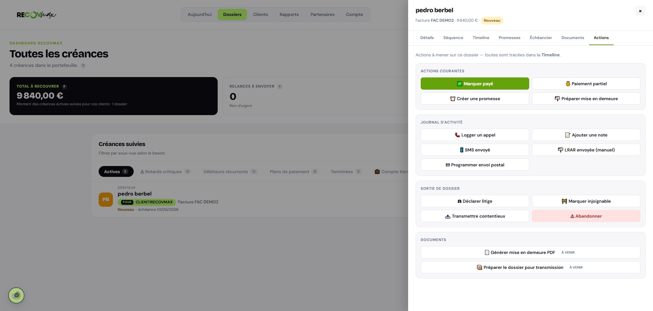Click Créer une promesse
The width and height of the screenshot is (653, 311).
pyautogui.click(x=475, y=99)
